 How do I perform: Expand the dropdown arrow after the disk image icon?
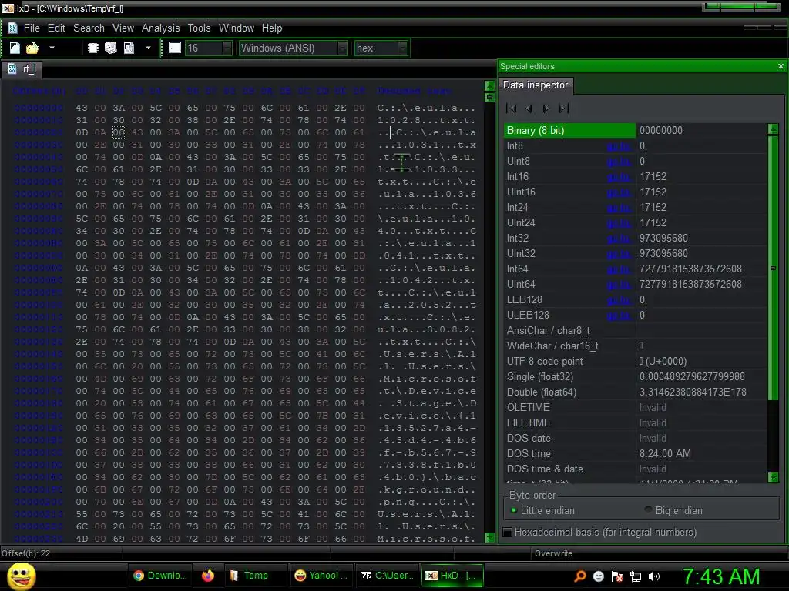[148, 48]
